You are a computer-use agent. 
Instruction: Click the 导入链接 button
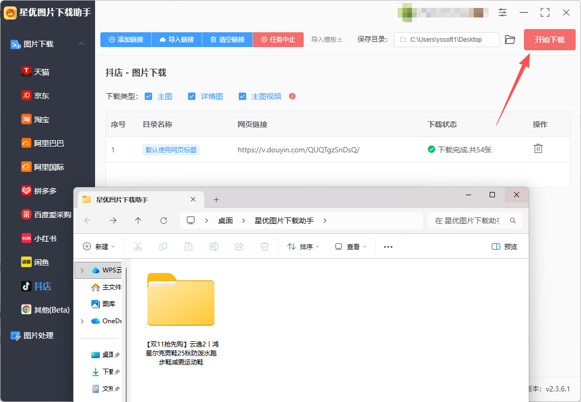[x=177, y=39]
